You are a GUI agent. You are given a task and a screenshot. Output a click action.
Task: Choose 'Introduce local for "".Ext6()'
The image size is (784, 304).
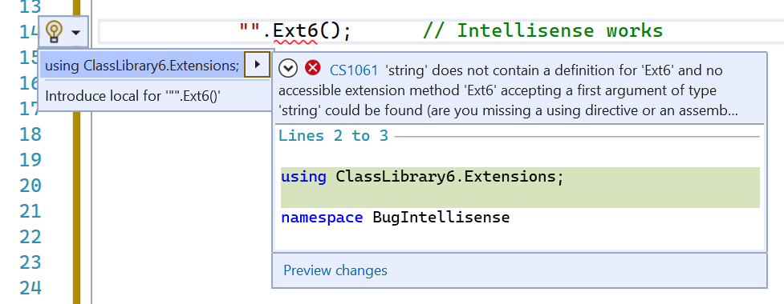click(133, 96)
